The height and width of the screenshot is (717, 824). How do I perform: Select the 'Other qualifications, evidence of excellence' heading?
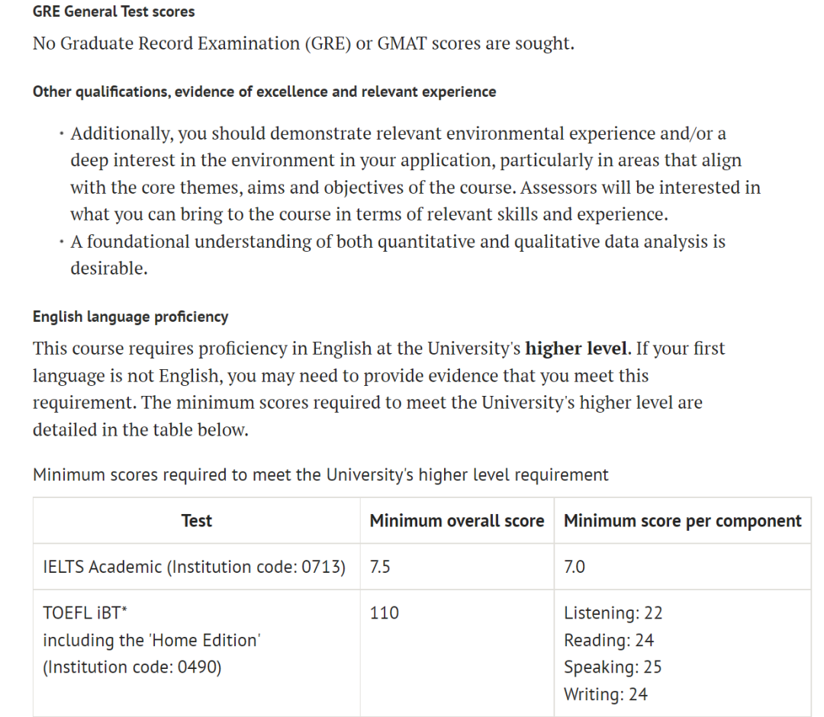click(x=264, y=92)
